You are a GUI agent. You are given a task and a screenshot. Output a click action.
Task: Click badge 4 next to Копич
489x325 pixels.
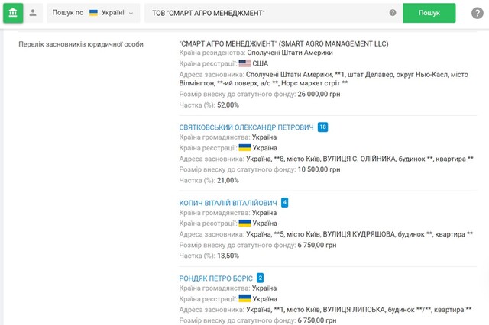point(285,202)
